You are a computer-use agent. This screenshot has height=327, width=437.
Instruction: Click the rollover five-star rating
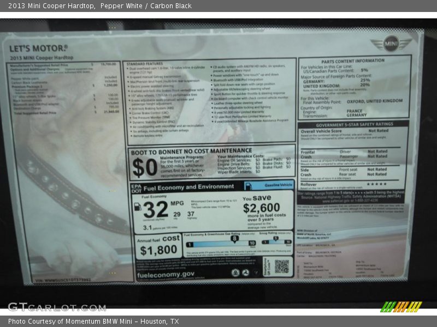pos(376,184)
